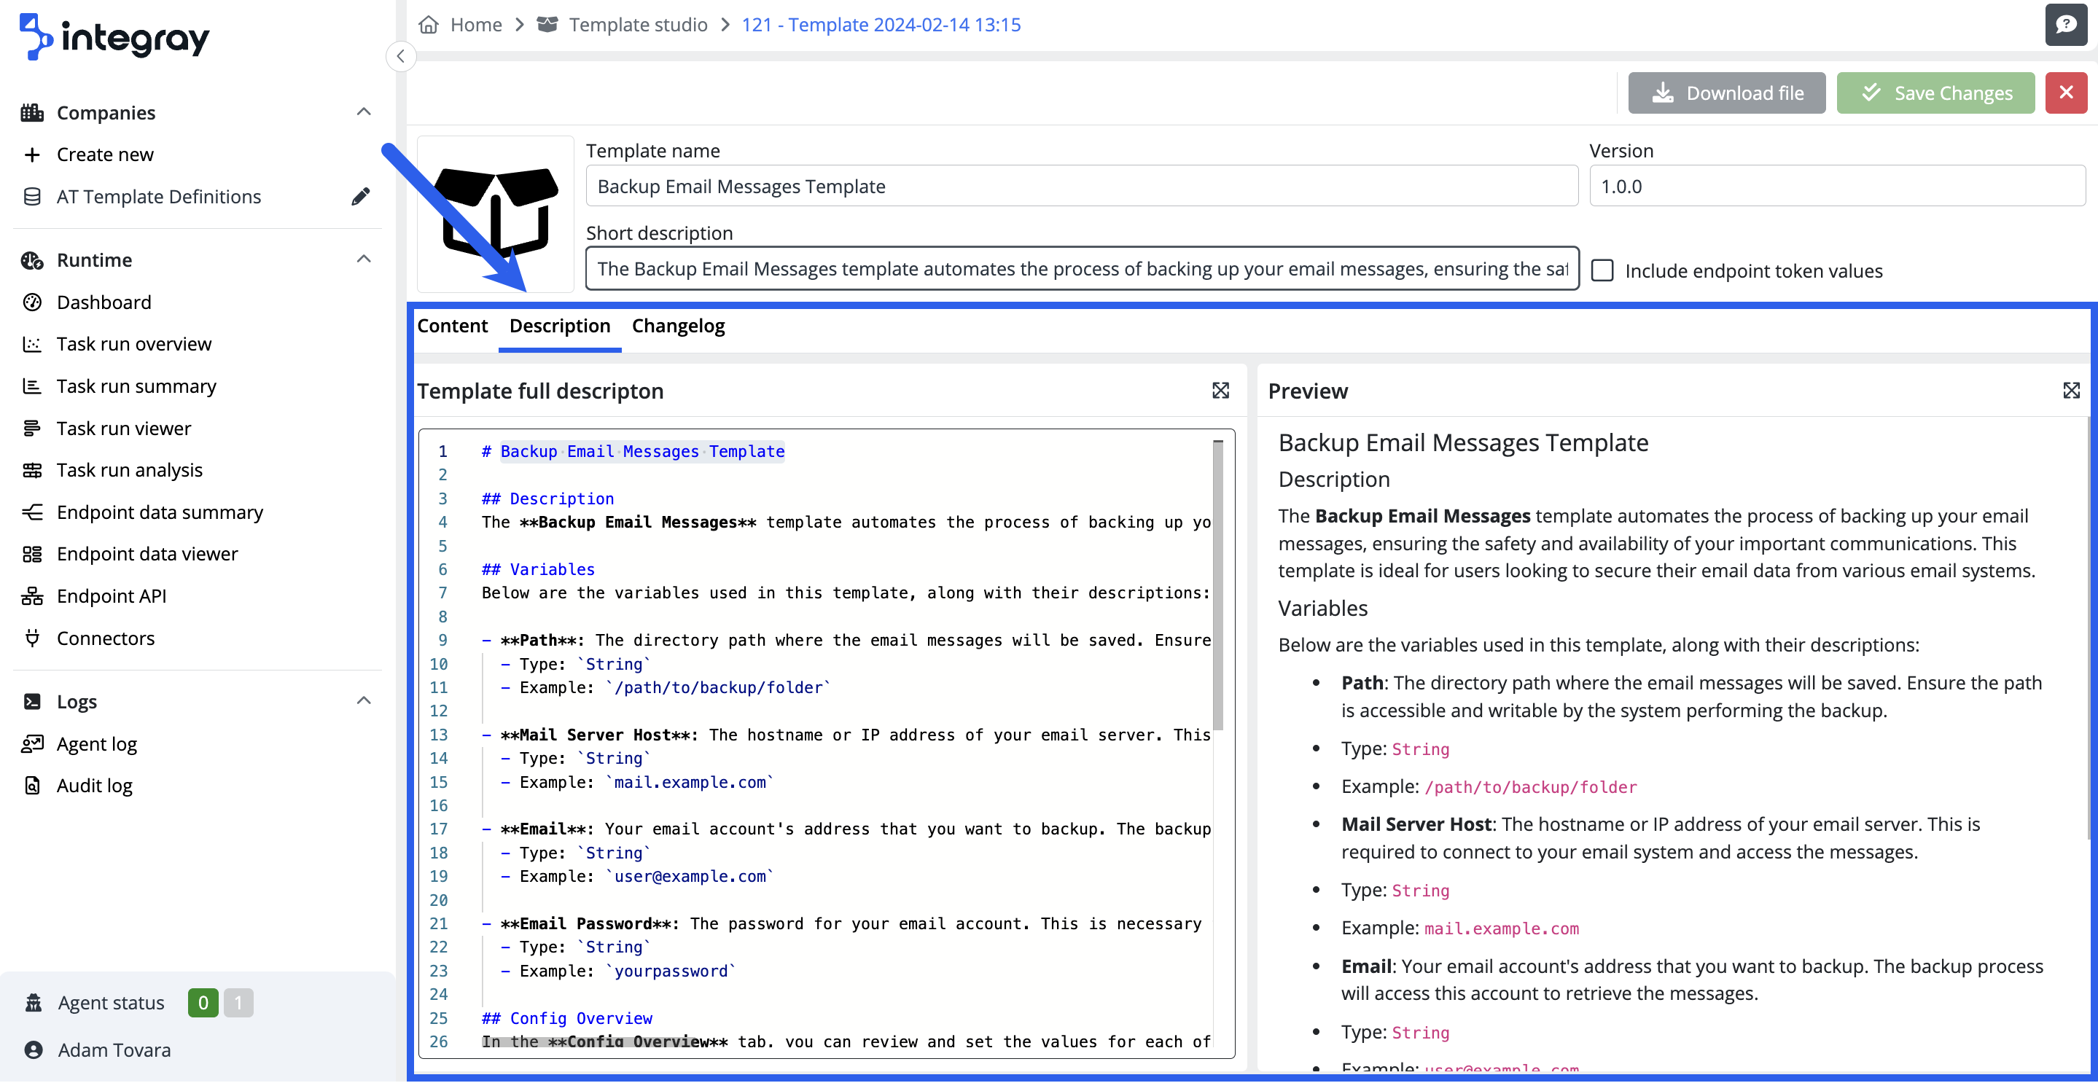Click the red discard X button
This screenshot has height=1083, width=2098.
point(2065,93)
